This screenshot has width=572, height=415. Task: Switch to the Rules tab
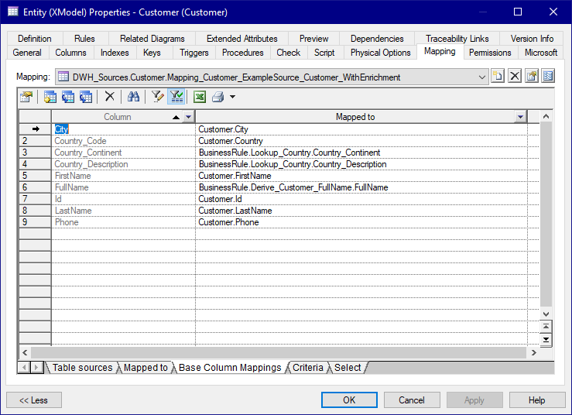coord(84,38)
